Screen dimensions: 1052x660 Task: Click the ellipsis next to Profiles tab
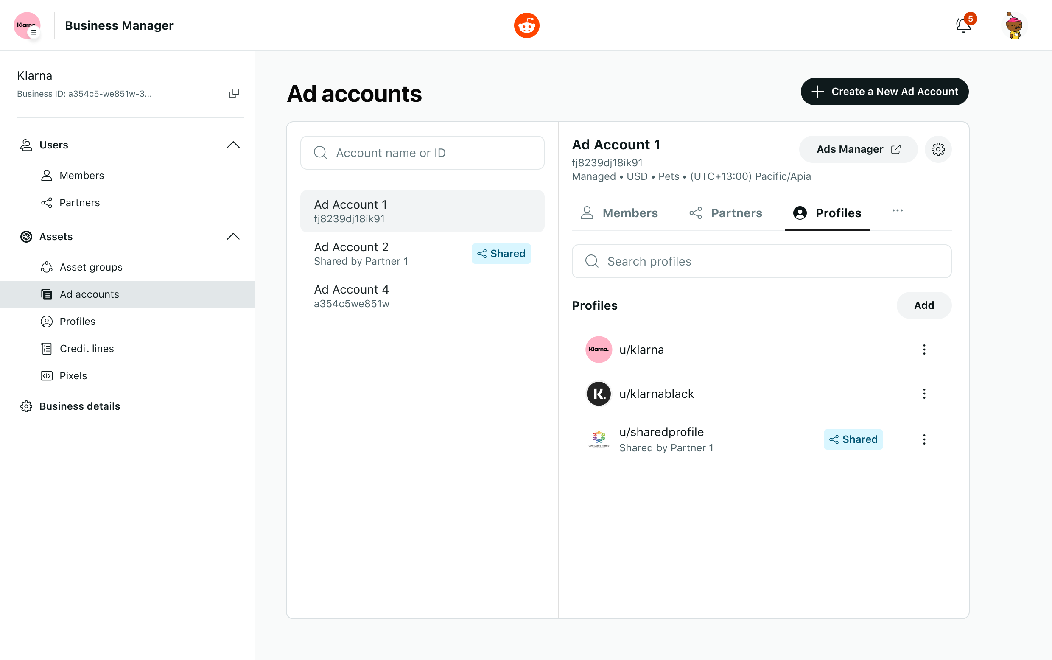pos(897,211)
